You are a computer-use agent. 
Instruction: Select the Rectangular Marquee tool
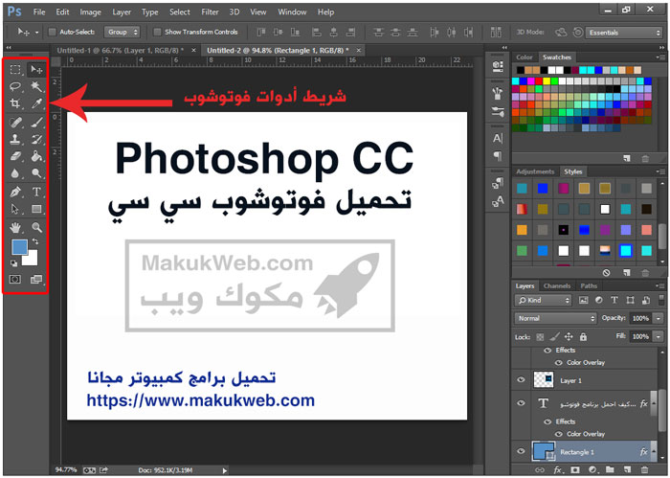coord(15,69)
